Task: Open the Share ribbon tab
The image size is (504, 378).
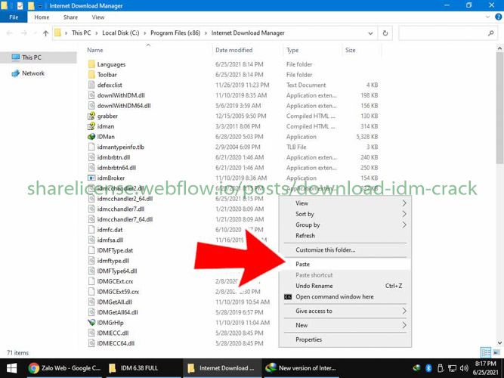Action: (70, 17)
